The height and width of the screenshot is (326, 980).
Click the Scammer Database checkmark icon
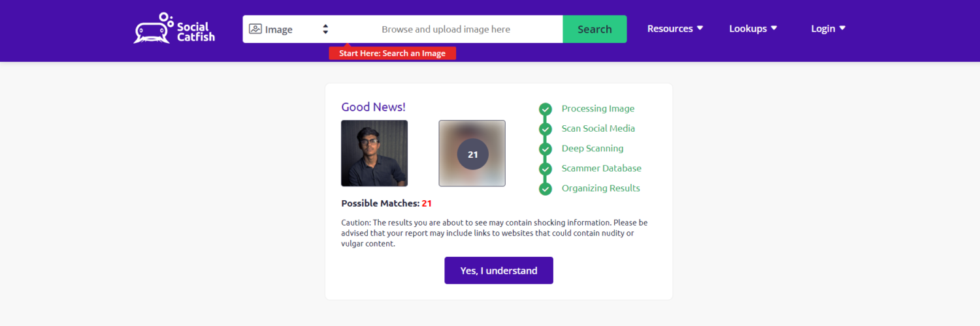pos(545,169)
